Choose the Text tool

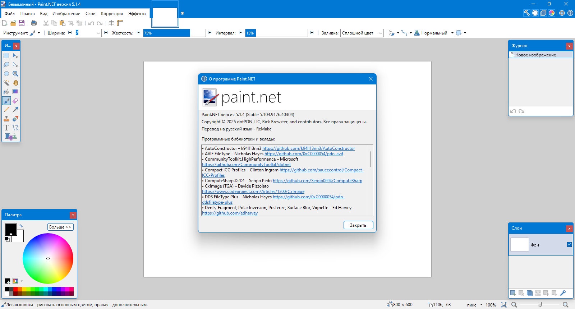pyautogui.click(x=6, y=128)
